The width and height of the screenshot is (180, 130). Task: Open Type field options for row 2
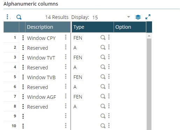pyautogui.click(x=109, y=47)
